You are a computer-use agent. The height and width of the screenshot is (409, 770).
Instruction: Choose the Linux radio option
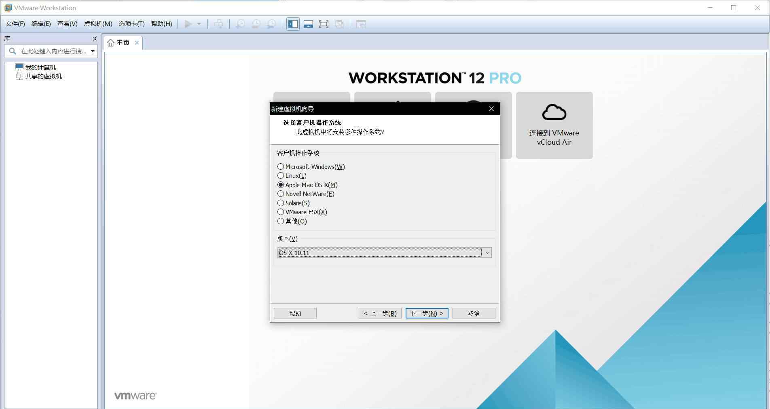pyautogui.click(x=281, y=175)
